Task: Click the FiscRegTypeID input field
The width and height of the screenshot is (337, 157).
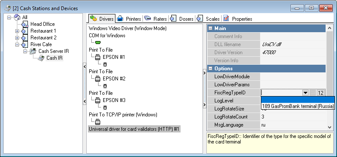Action: [x=281, y=93]
